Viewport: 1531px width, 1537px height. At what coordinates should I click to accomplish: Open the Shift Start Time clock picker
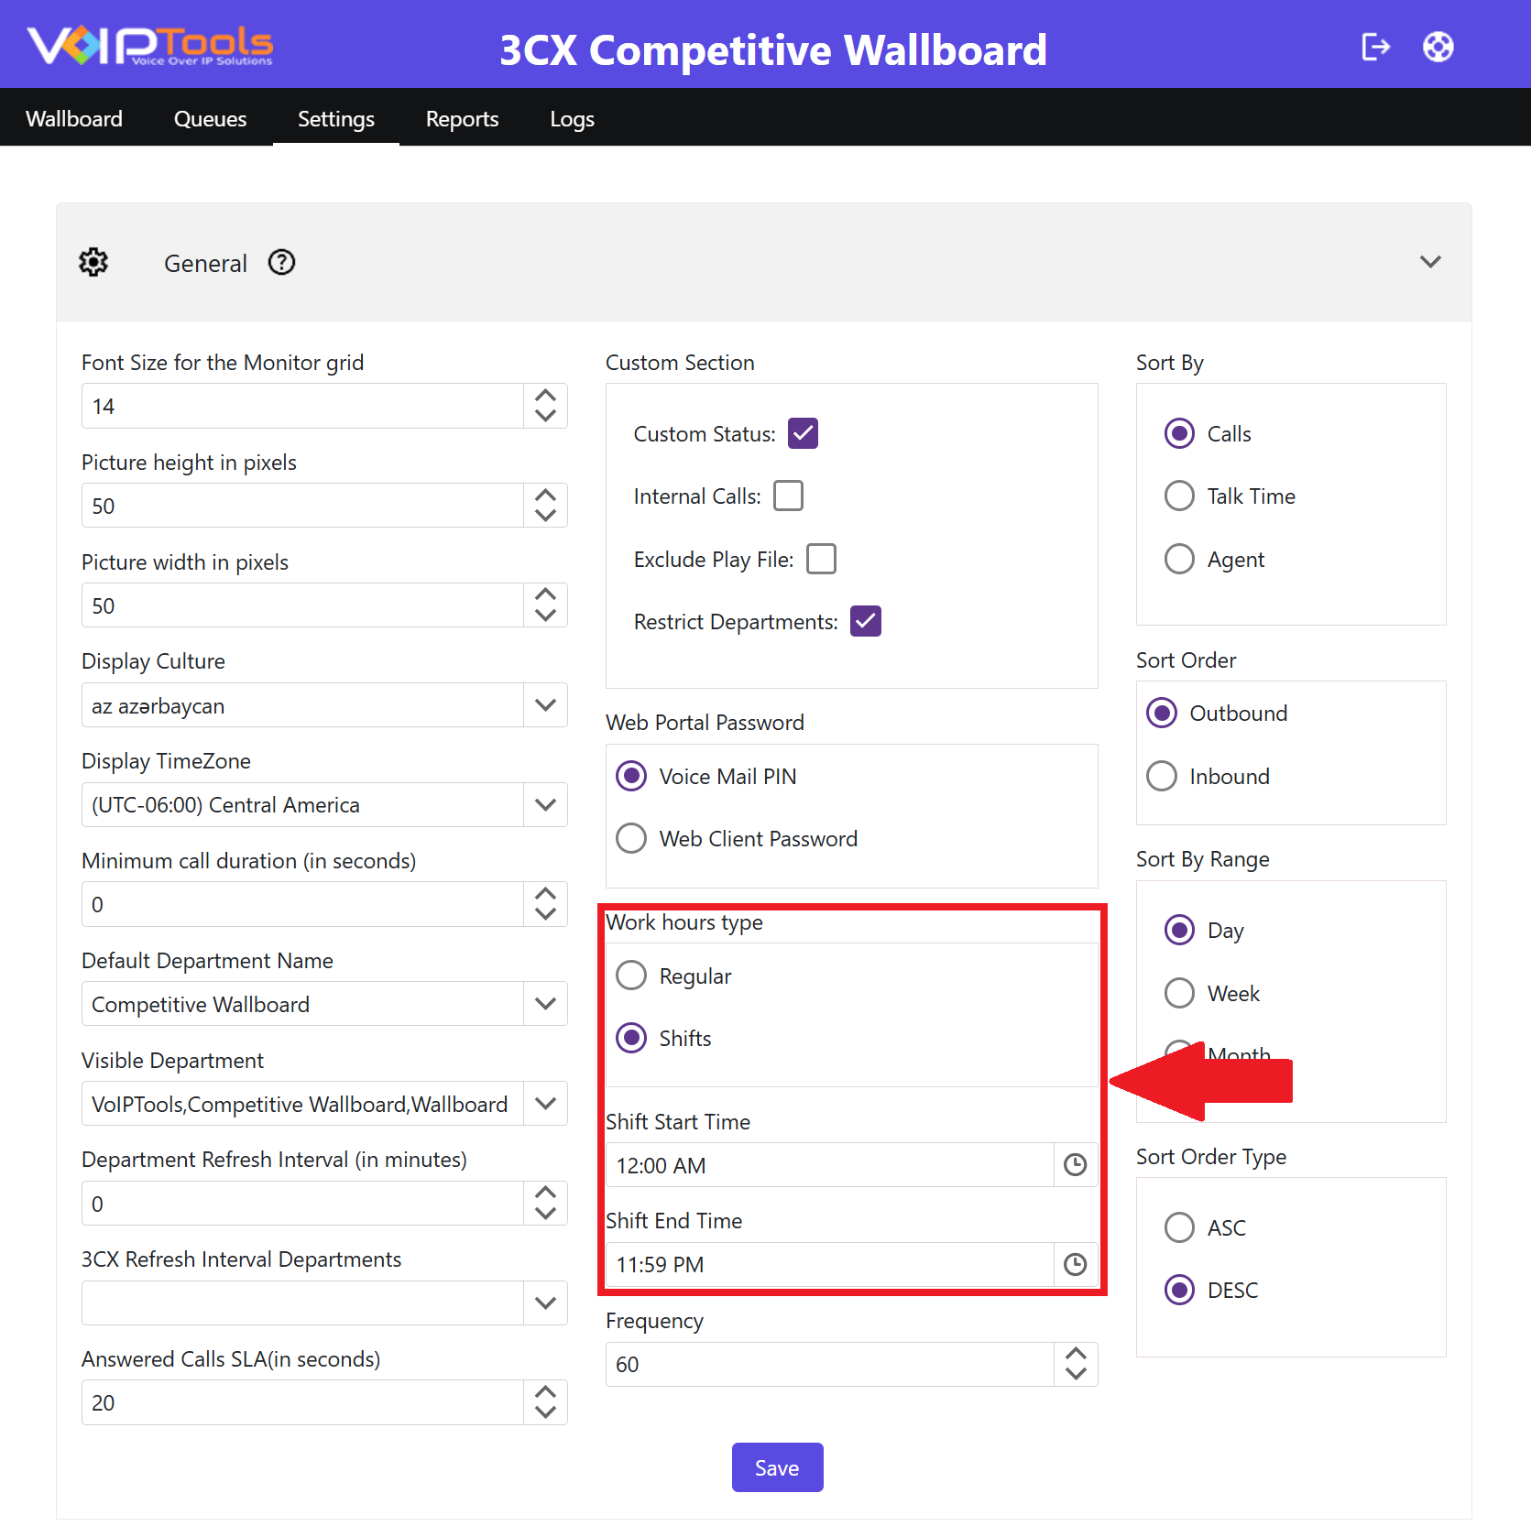point(1075,1165)
